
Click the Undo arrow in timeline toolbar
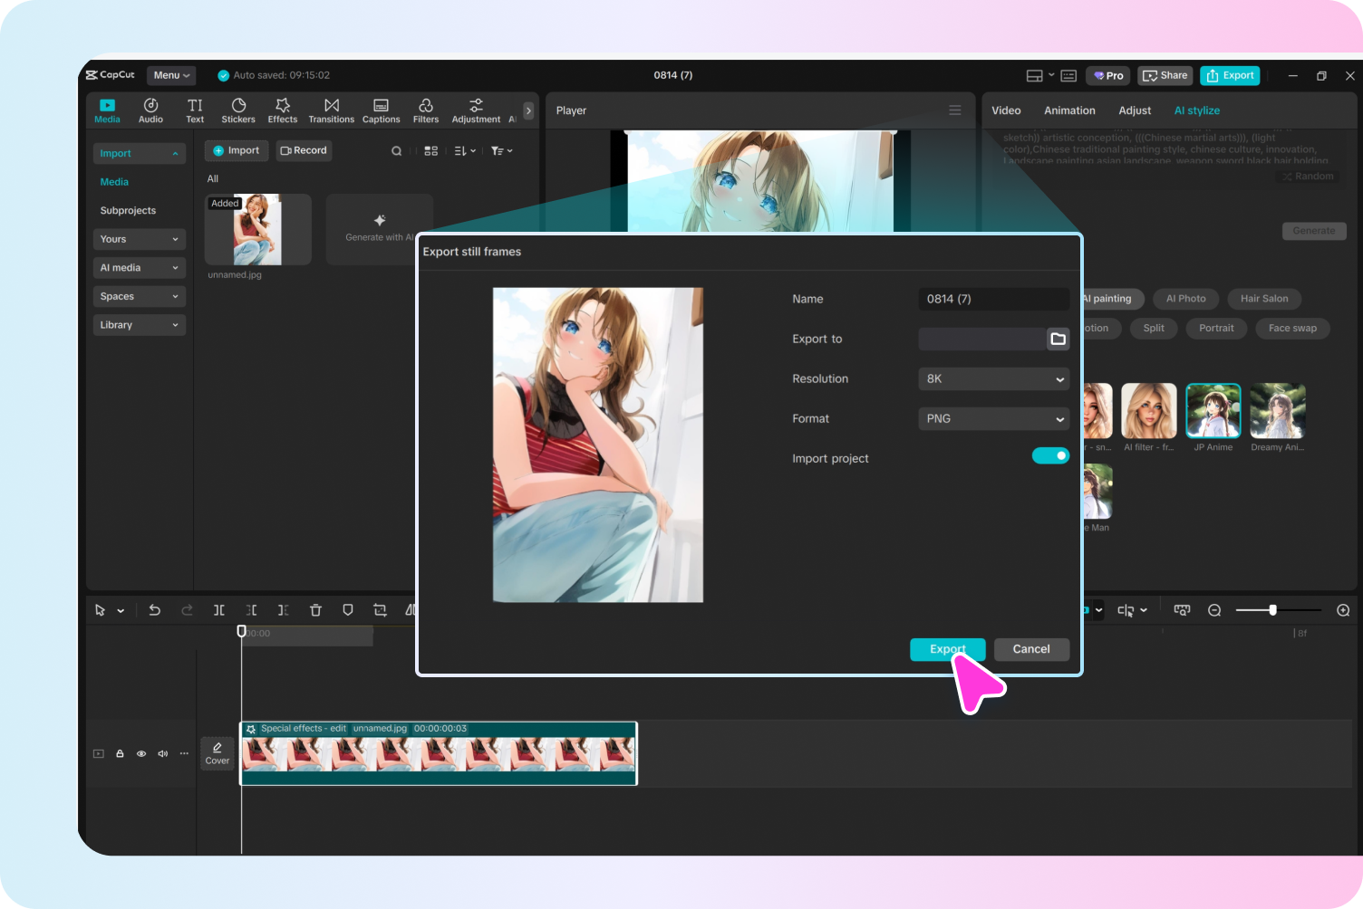(x=155, y=610)
